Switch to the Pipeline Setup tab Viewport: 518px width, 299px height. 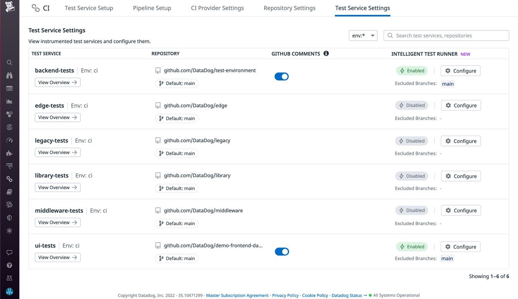(152, 8)
